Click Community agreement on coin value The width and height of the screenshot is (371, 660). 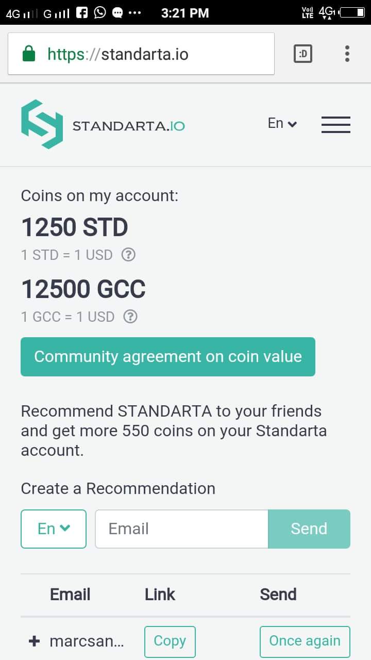click(x=168, y=357)
